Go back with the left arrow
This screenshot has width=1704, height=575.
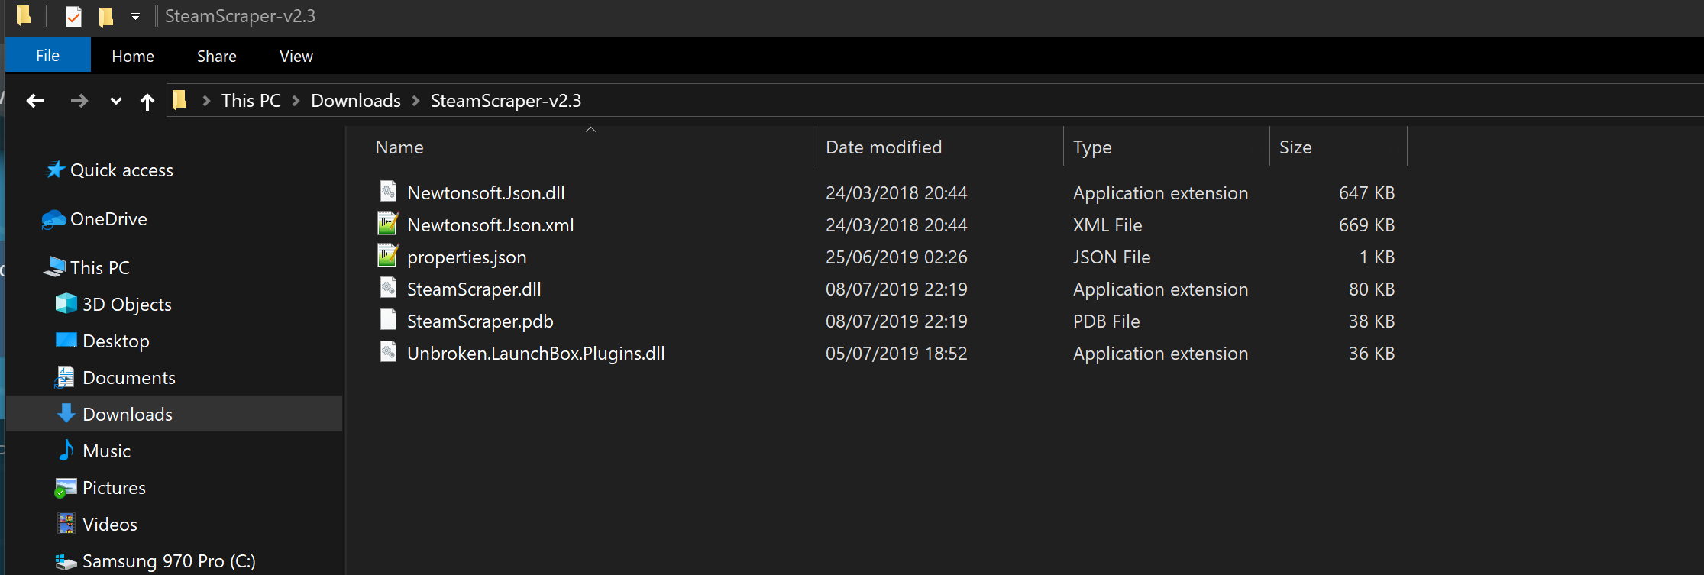35,100
